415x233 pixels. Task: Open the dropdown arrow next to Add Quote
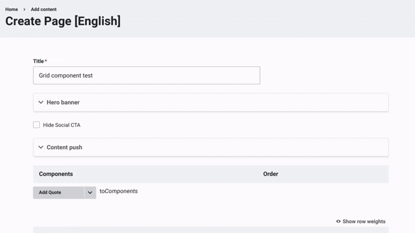90,193
